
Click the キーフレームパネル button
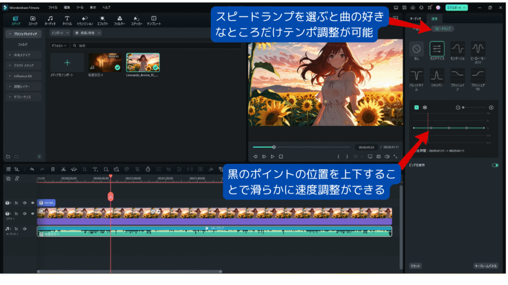pyautogui.click(x=486, y=266)
